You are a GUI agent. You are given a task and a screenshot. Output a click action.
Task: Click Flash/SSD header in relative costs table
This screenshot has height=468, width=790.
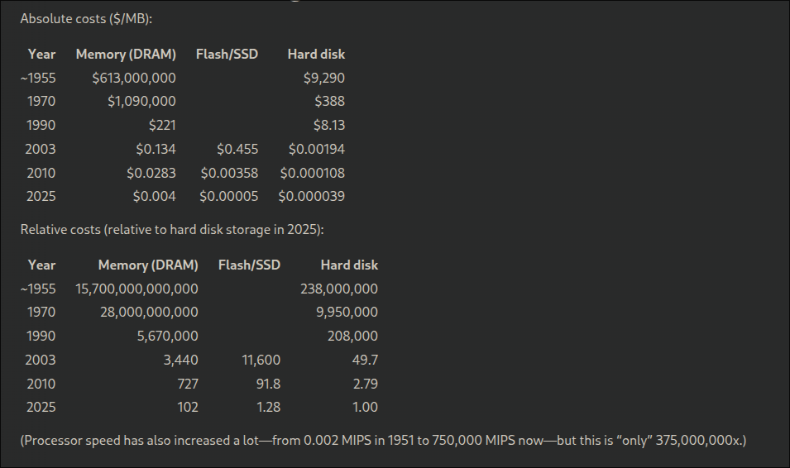(249, 265)
